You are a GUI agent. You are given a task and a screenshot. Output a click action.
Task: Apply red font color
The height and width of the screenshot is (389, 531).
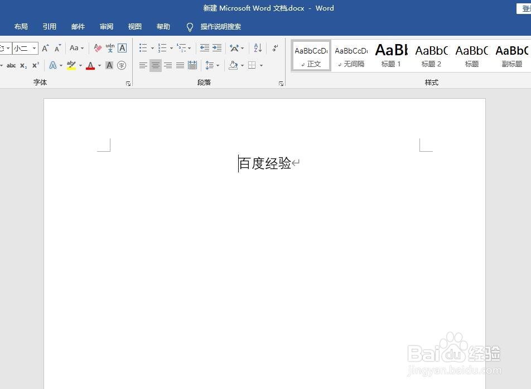90,65
